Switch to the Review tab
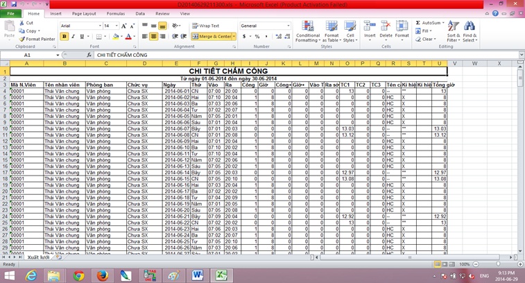 point(162,14)
